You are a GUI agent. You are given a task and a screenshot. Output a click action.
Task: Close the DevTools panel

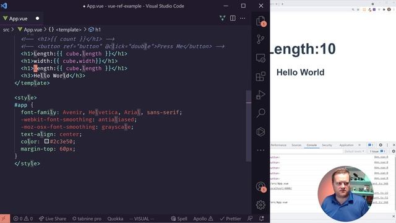click(394, 145)
